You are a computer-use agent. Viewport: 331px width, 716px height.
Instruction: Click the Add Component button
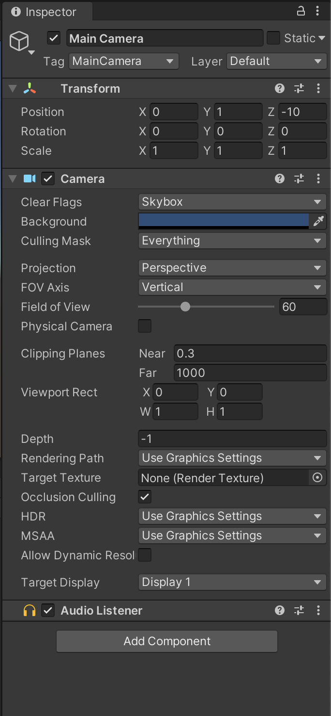167,641
